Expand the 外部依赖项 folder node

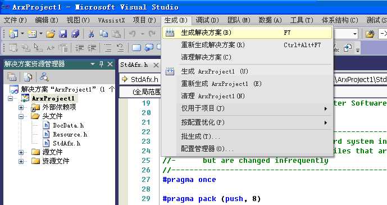point(21,107)
